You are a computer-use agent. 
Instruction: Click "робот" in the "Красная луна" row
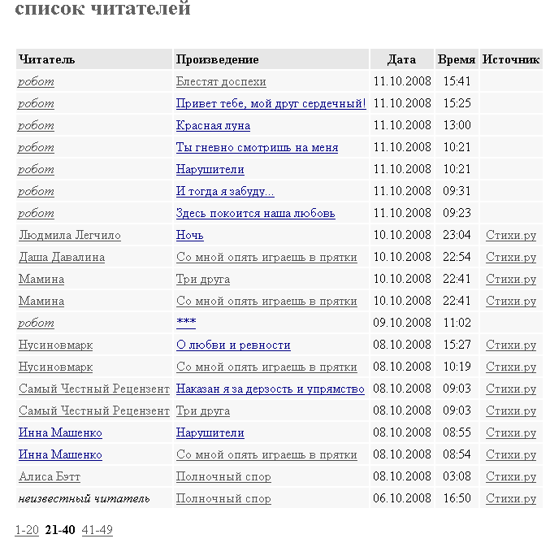36,125
